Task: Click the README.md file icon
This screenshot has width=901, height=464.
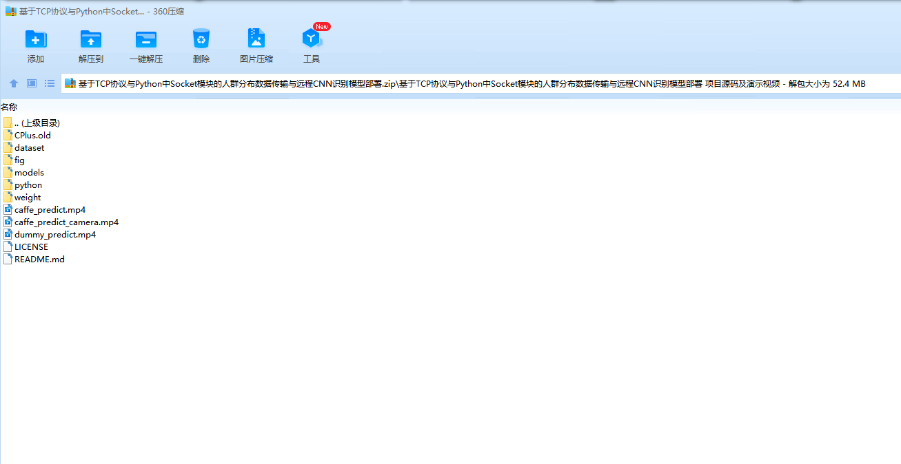Action: pyautogui.click(x=8, y=259)
